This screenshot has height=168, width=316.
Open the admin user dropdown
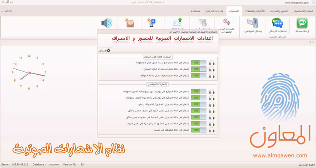(7, 11)
